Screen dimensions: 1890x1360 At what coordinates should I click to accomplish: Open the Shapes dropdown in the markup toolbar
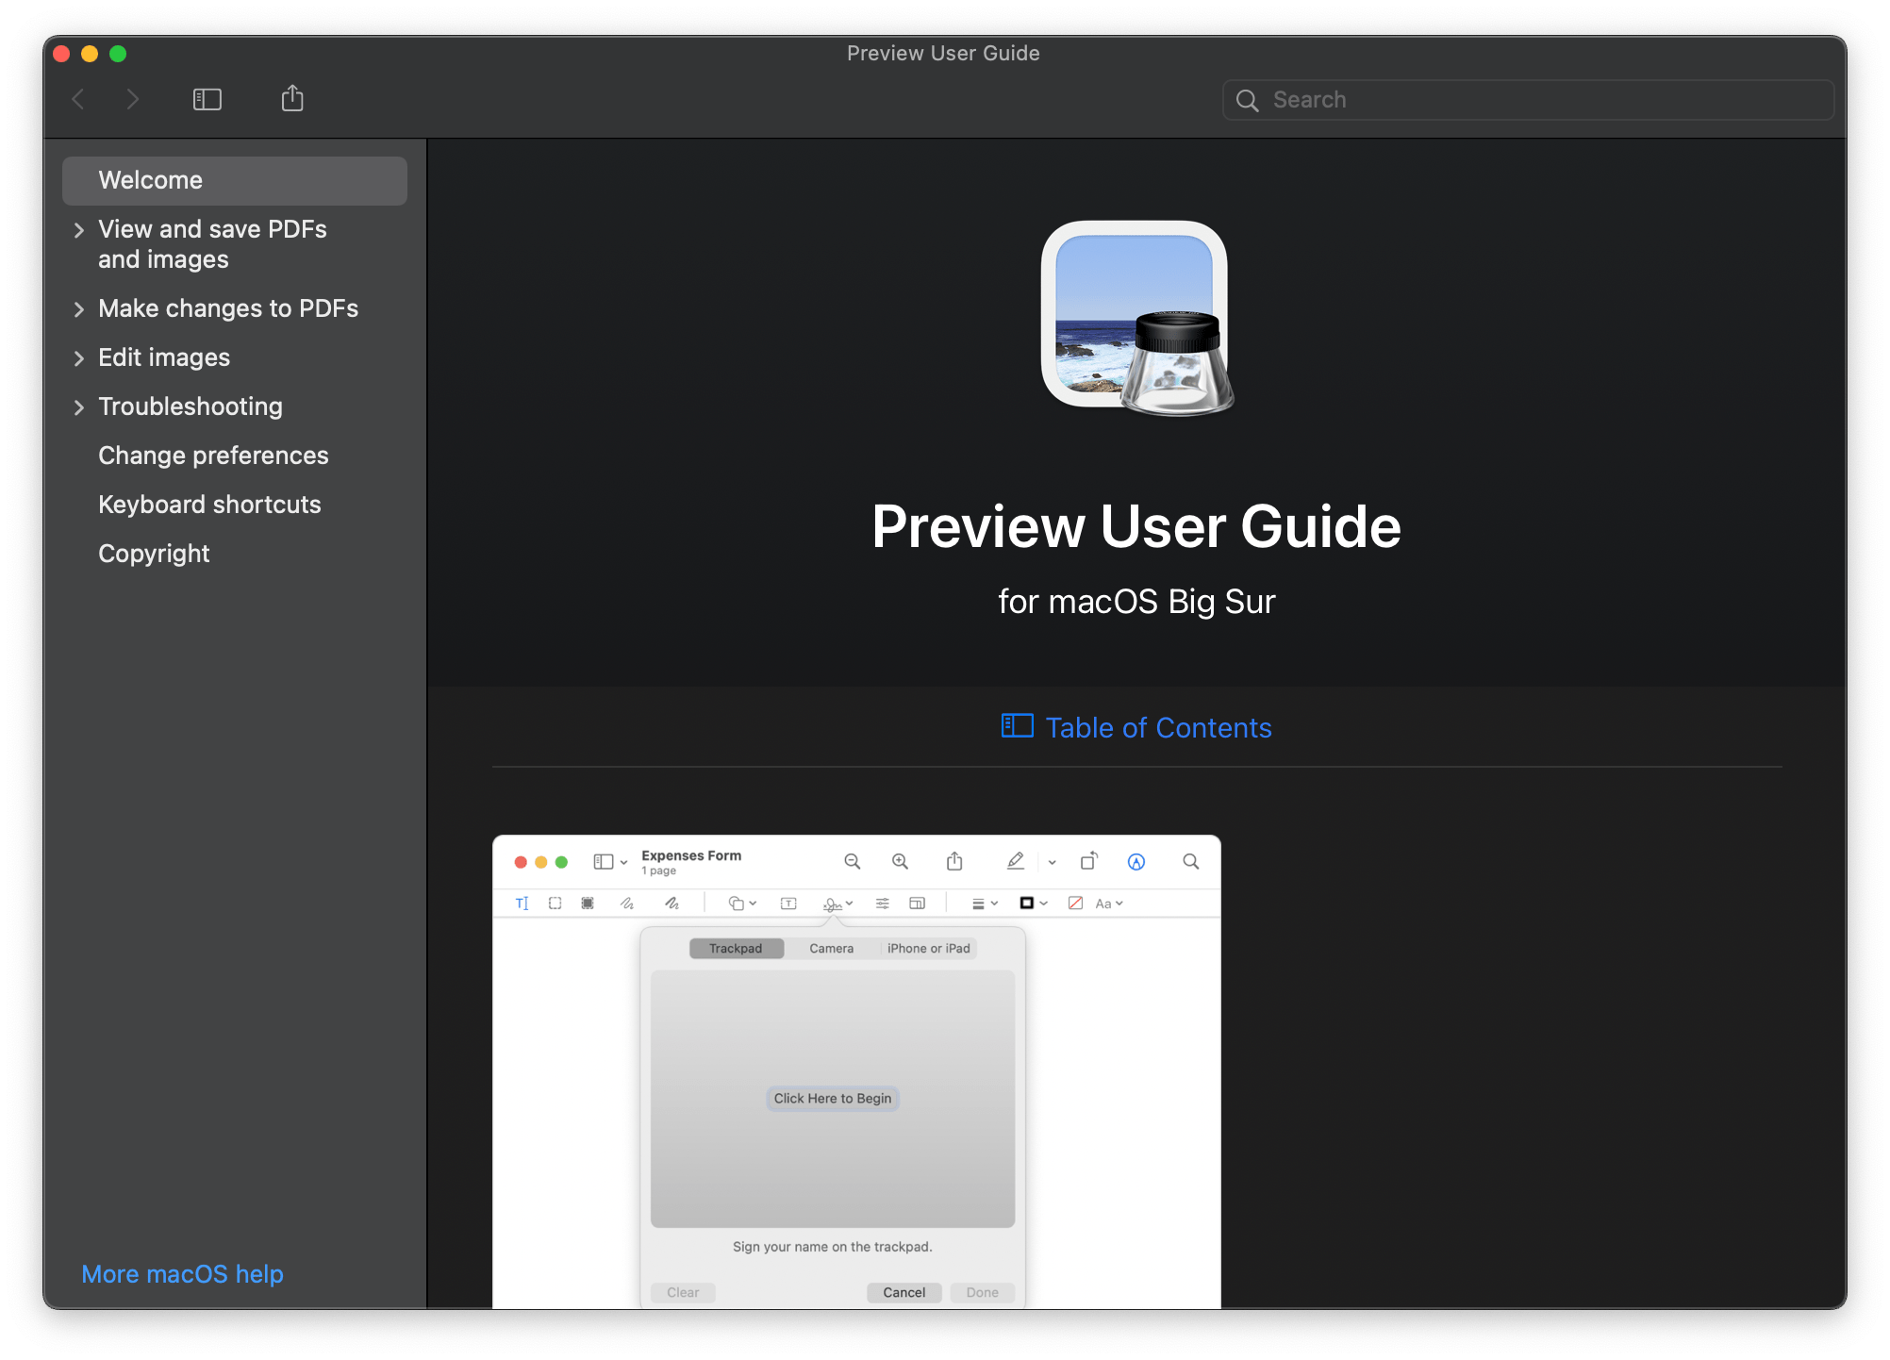(741, 904)
